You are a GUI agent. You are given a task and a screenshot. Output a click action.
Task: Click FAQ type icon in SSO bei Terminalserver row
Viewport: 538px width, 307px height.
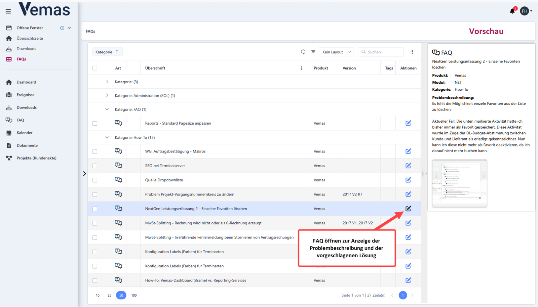(118, 165)
